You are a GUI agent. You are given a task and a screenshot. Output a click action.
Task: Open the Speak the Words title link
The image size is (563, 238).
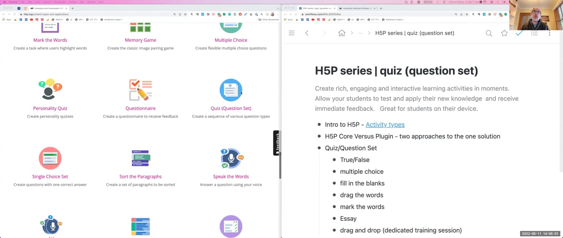(231, 176)
